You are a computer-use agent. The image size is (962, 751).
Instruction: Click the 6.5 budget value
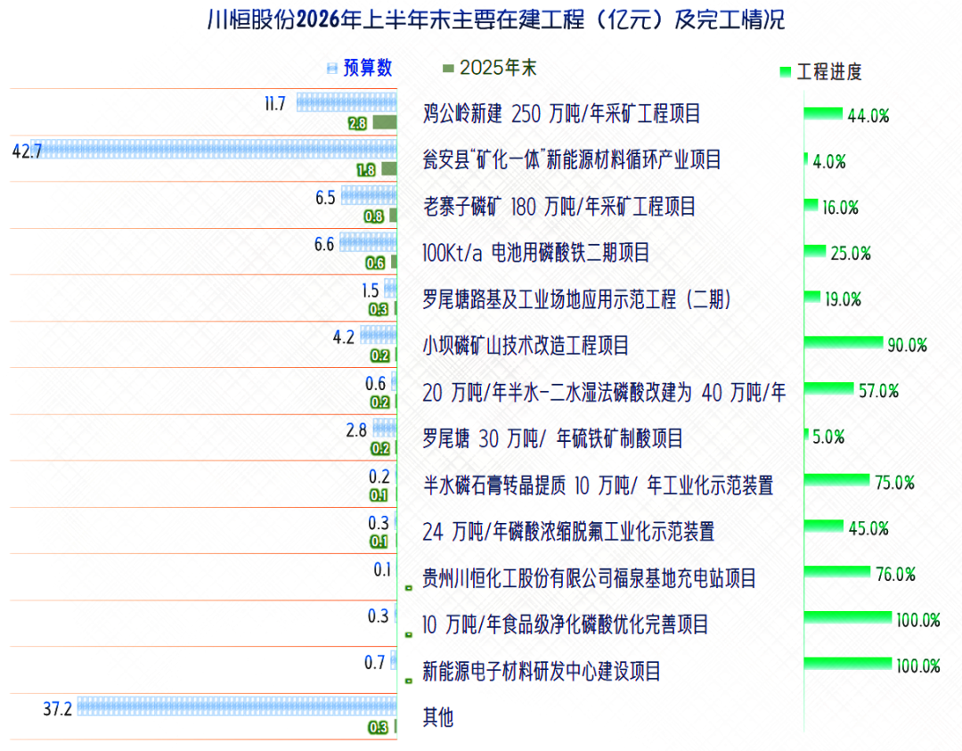(x=325, y=198)
